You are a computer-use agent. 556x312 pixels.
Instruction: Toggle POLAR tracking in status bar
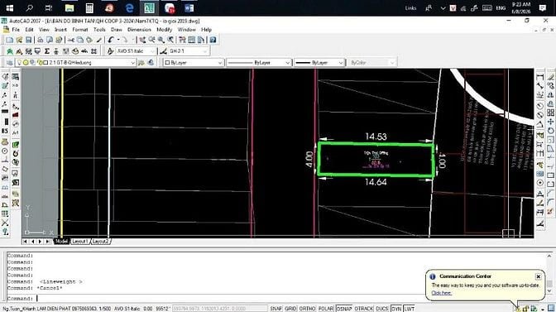click(325, 309)
